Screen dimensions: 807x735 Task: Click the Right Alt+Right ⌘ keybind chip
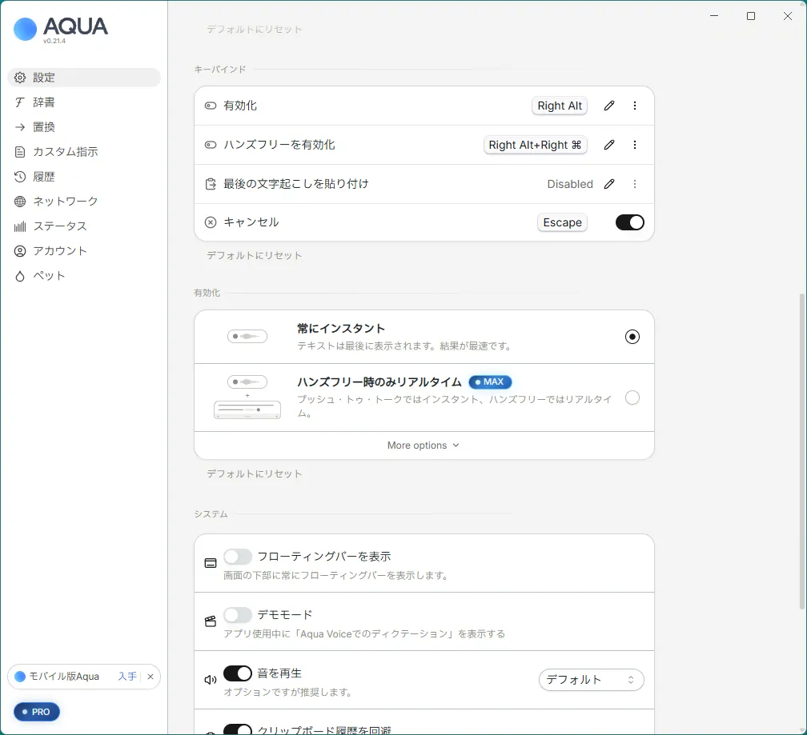coord(535,145)
